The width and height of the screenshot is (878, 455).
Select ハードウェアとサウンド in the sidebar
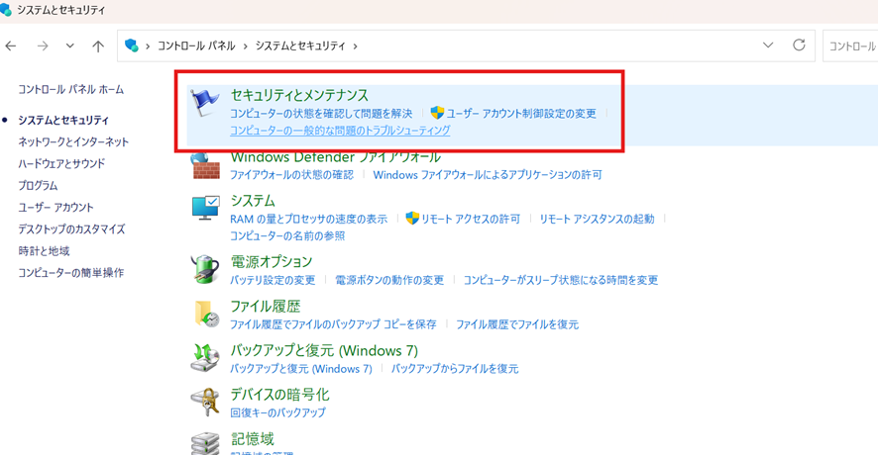coord(61,163)
